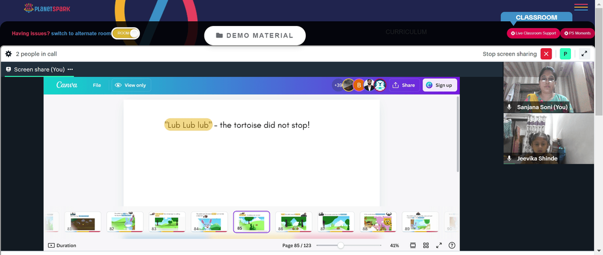Open slide 87 thumbnail
This screenshot has height=255, width=603.
point(336,222)
